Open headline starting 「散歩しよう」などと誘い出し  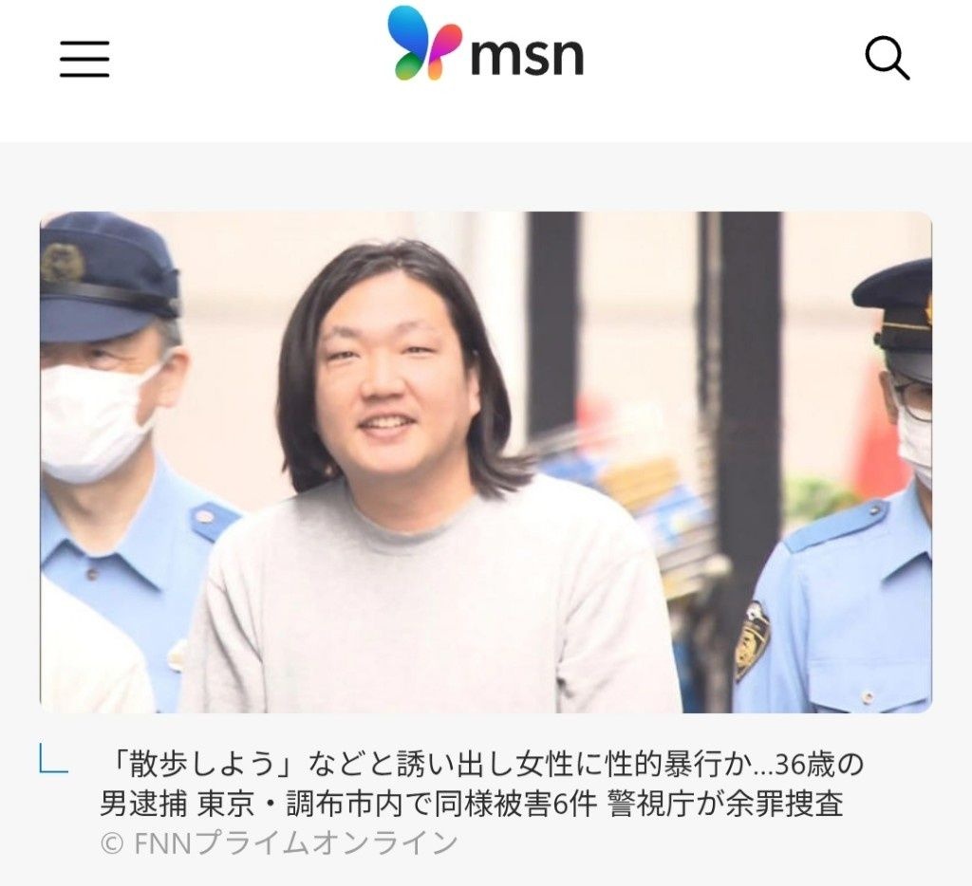(481, 784)
